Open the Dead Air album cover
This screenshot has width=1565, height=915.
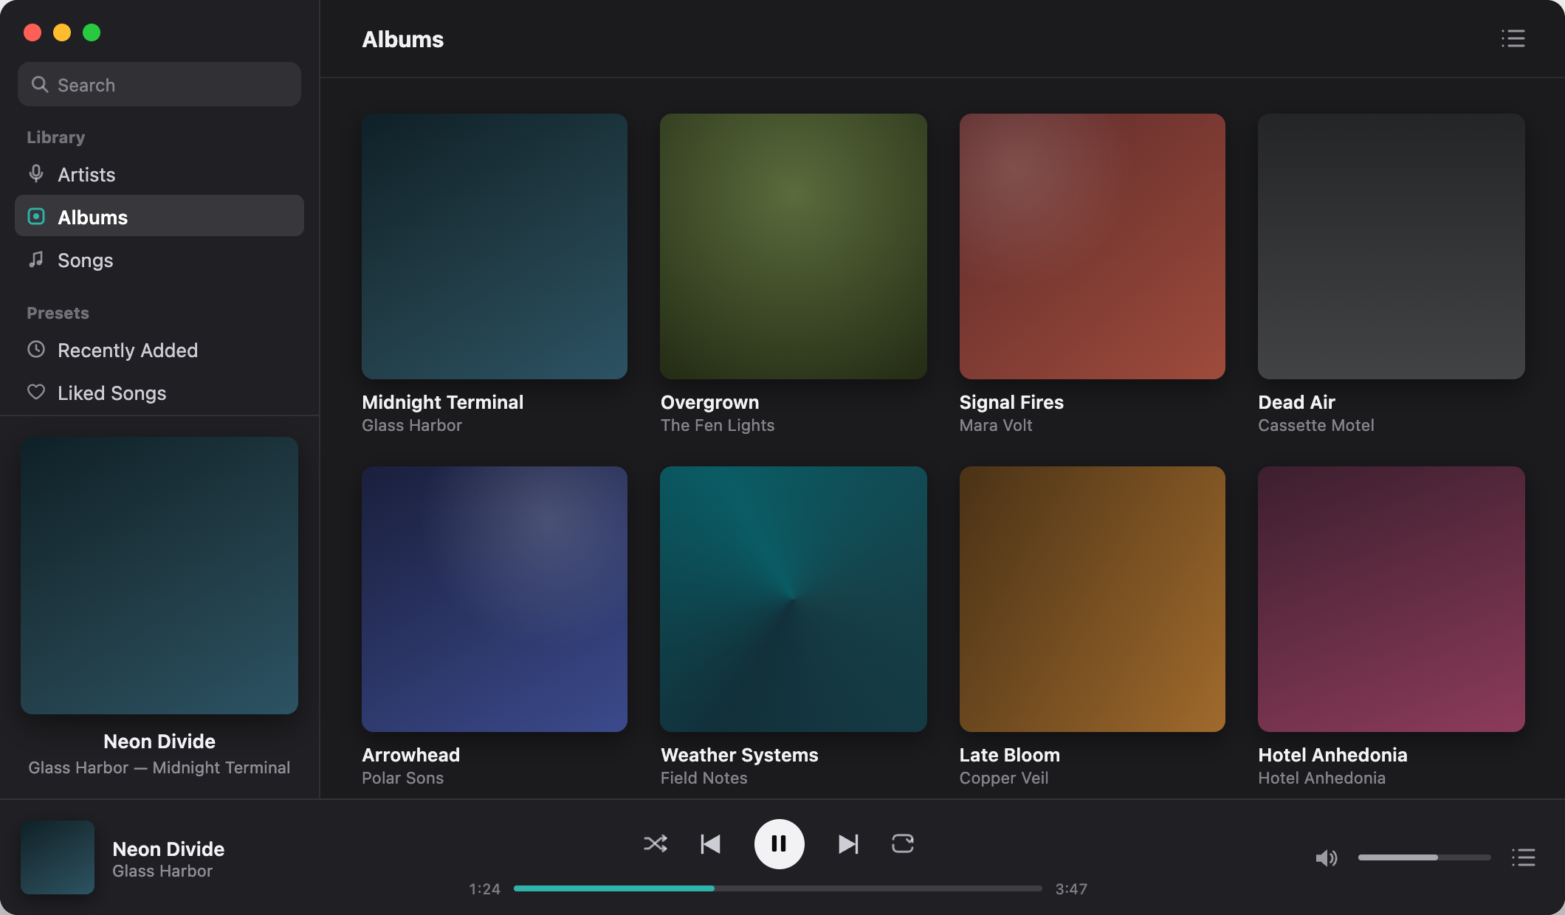(x=1392, y=246)
